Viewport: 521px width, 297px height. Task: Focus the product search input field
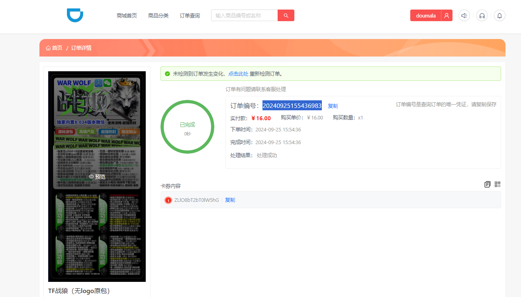click(244, 16)
